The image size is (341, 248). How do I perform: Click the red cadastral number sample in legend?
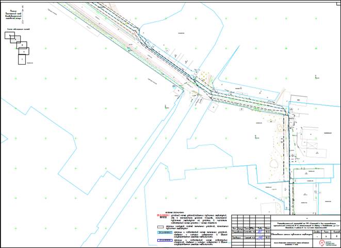click(163, 216)
